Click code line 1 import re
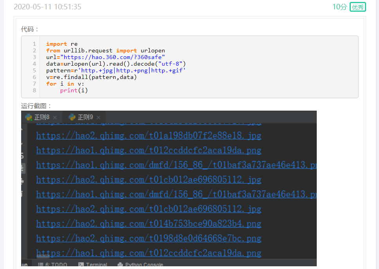The height and width of the screenshot is (269, 379). click(62, 44)
